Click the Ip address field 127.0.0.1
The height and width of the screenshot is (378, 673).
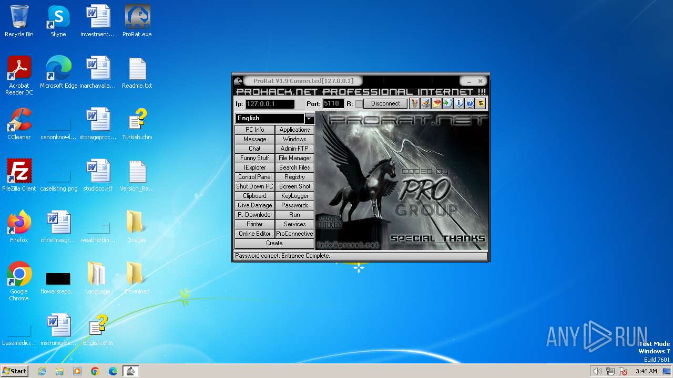(x=270, y=104)
